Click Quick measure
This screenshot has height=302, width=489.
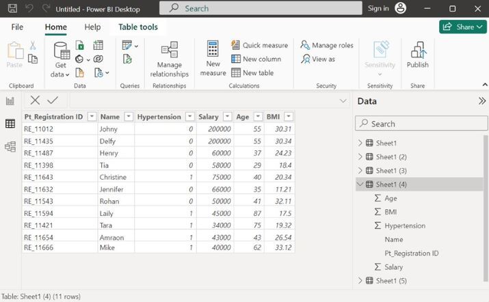(x=259, y=46)
